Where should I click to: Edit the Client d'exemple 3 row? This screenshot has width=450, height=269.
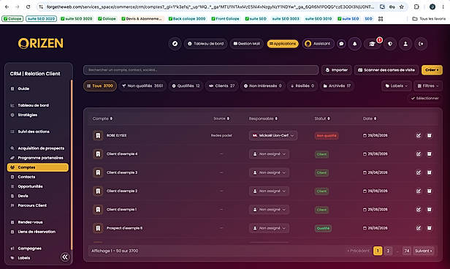(x=419, y=173)
